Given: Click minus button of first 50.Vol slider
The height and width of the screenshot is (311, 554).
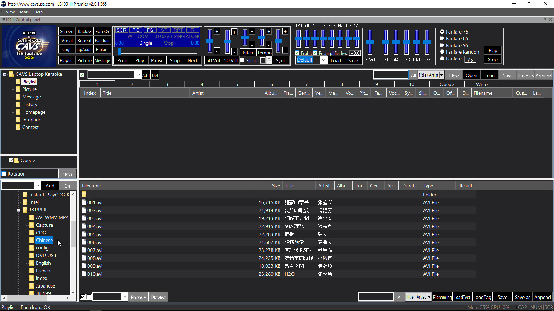Looking at the screenshot, I should coord(217,51).
